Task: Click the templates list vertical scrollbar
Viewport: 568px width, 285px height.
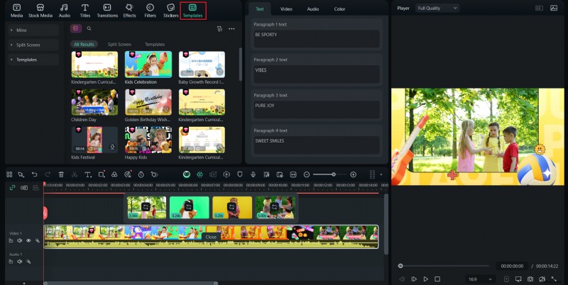Action: (240, 65)
